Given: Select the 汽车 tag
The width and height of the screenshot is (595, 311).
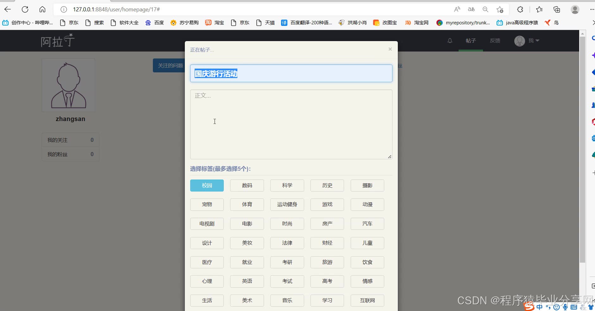Looking at the screenshot, I should tap(367, 224).
